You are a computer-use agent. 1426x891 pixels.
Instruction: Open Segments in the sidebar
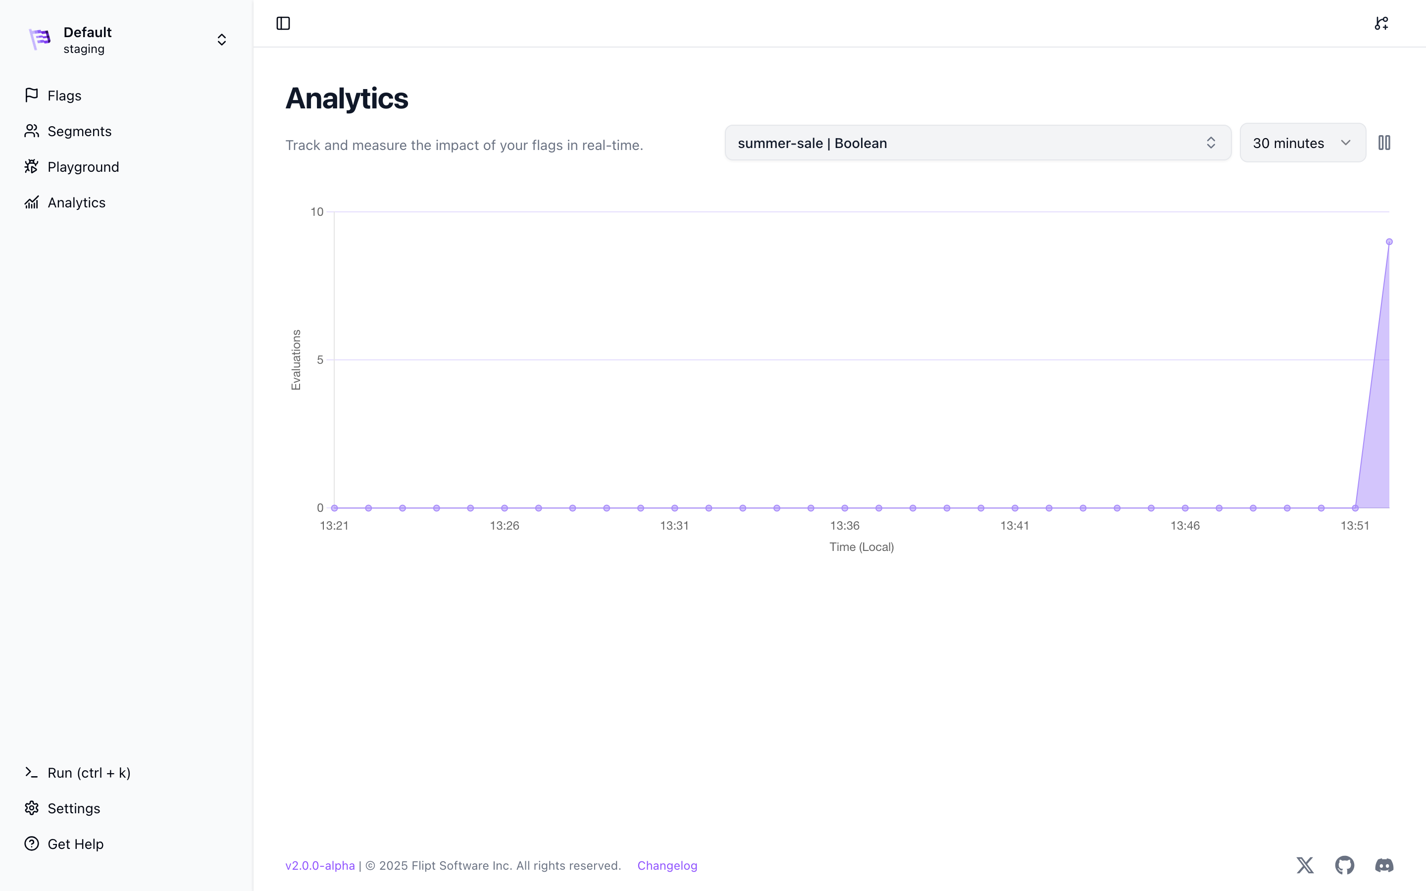[x=79, y=131]
